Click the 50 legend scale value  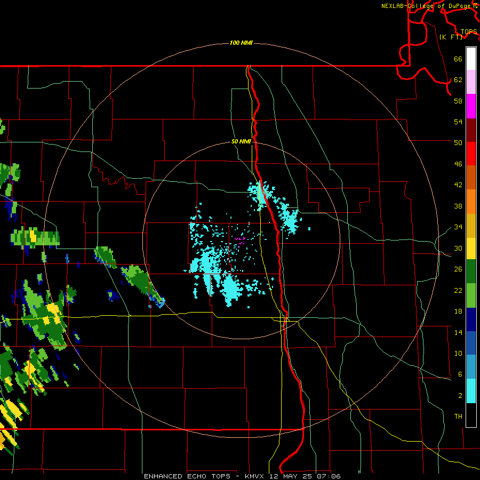point(458,142)
